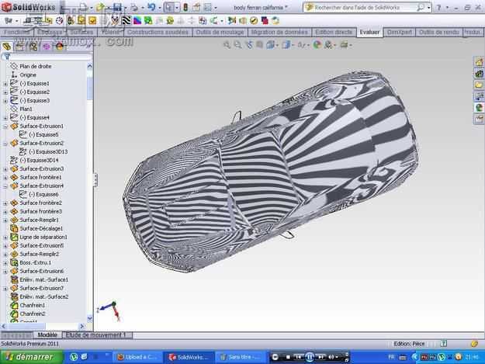Switch to the Constructions soudées tab
This screenshot has width=485, height=364.
click(x=158, y=32)
